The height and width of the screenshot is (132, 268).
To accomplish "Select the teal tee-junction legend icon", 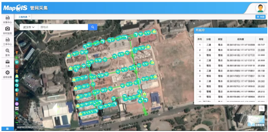I will pyautogui.click(x=17, y=62).
